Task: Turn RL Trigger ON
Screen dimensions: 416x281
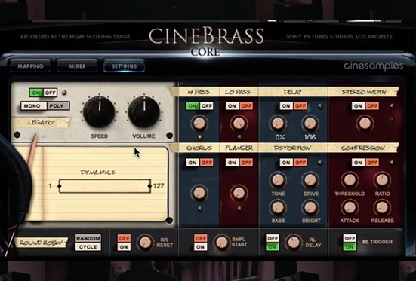Action: point(350,247)
